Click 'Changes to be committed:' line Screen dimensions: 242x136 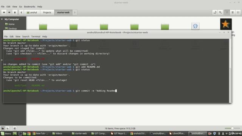[20, 77]
